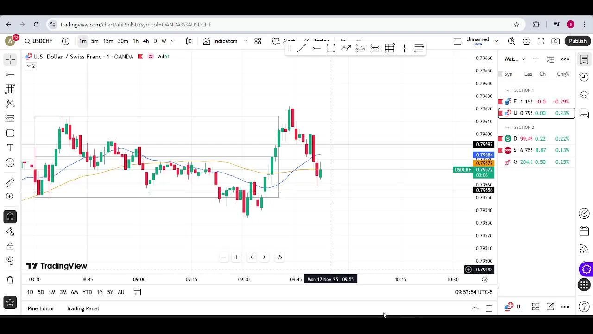Open the patterns tool in left sidebar
The height and width of the screenshot is (334, 593).
tap(10, 104)
